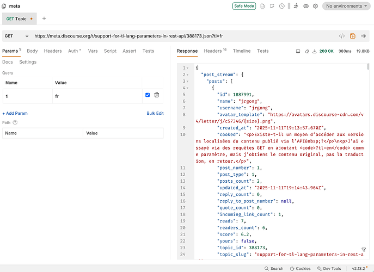374x272 pixels.
Task: Show variables with the eye icon
Action: click(306, 6)
